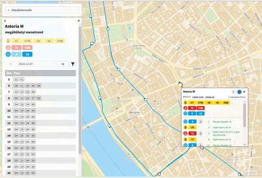The width and height of the screenshot is (262, 178).
Task: Select the 58 minute departure in hour 6
Action: coord(38,86)
